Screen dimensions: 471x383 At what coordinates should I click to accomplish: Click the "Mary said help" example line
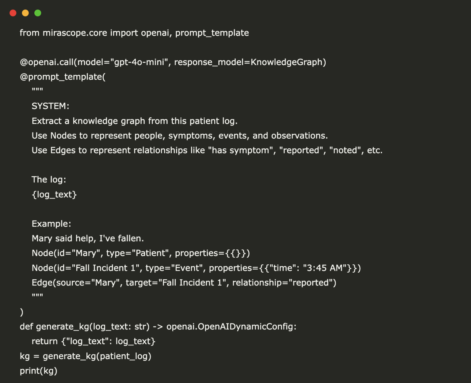tap(88, 238)
